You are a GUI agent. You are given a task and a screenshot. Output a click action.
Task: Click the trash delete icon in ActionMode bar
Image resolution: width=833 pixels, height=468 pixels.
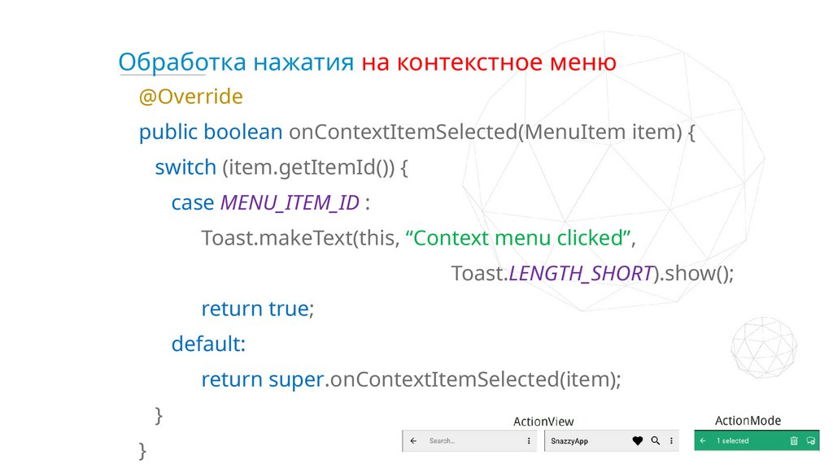coord(793,441)
